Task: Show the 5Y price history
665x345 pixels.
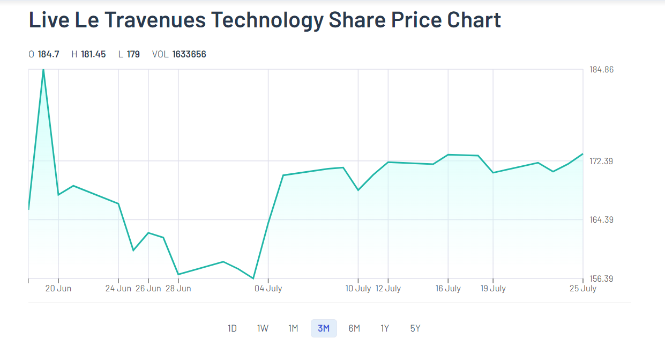Action: click(415, 328)
